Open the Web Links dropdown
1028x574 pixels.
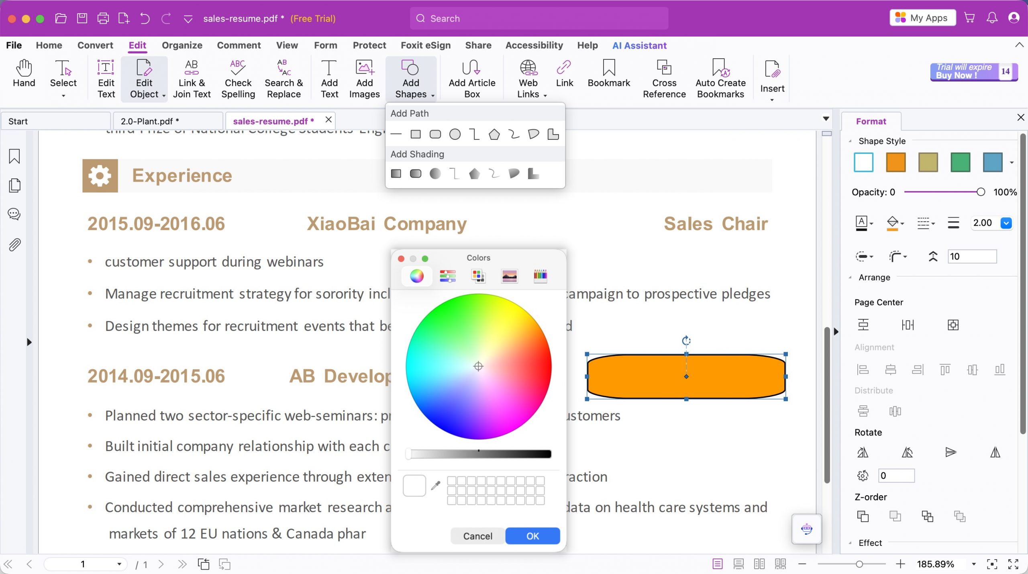click(x=545, y=96)
